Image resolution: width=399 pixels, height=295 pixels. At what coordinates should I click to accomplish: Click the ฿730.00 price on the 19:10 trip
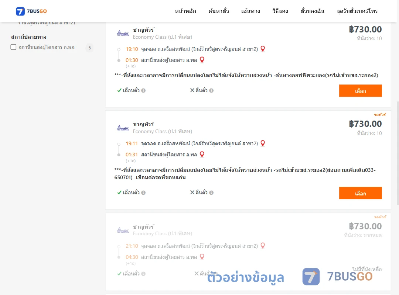tap(365, 29)
